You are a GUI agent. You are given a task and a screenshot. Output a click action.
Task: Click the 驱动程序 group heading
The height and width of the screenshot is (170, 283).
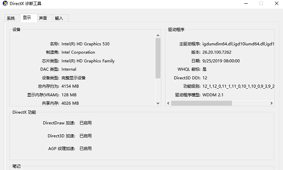[x=176, y=30]
